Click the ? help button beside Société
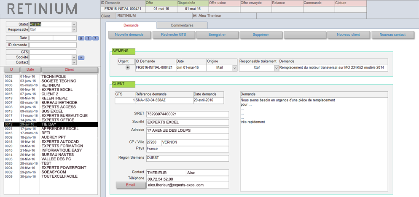 (x=81, y=58)
